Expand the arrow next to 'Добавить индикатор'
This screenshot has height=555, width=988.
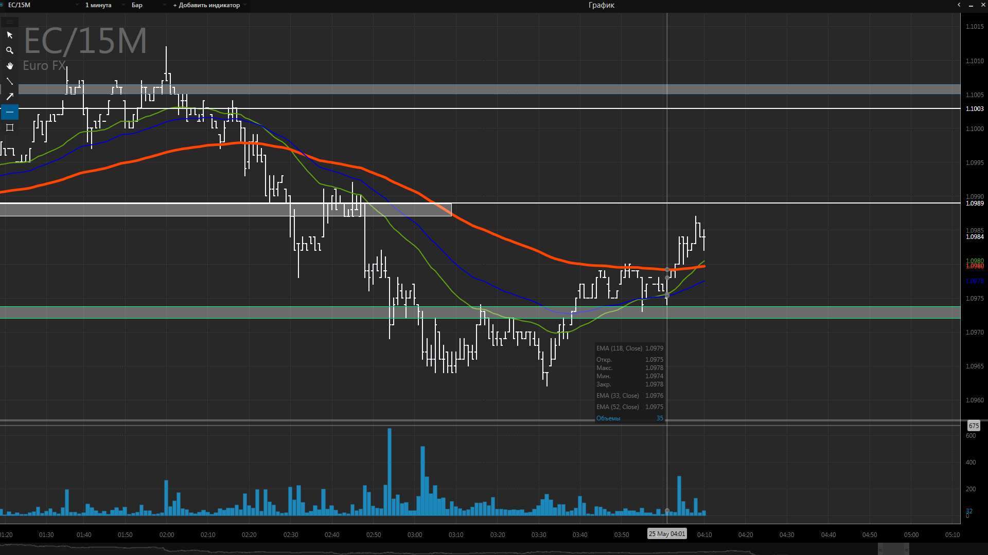click(245, 5)
